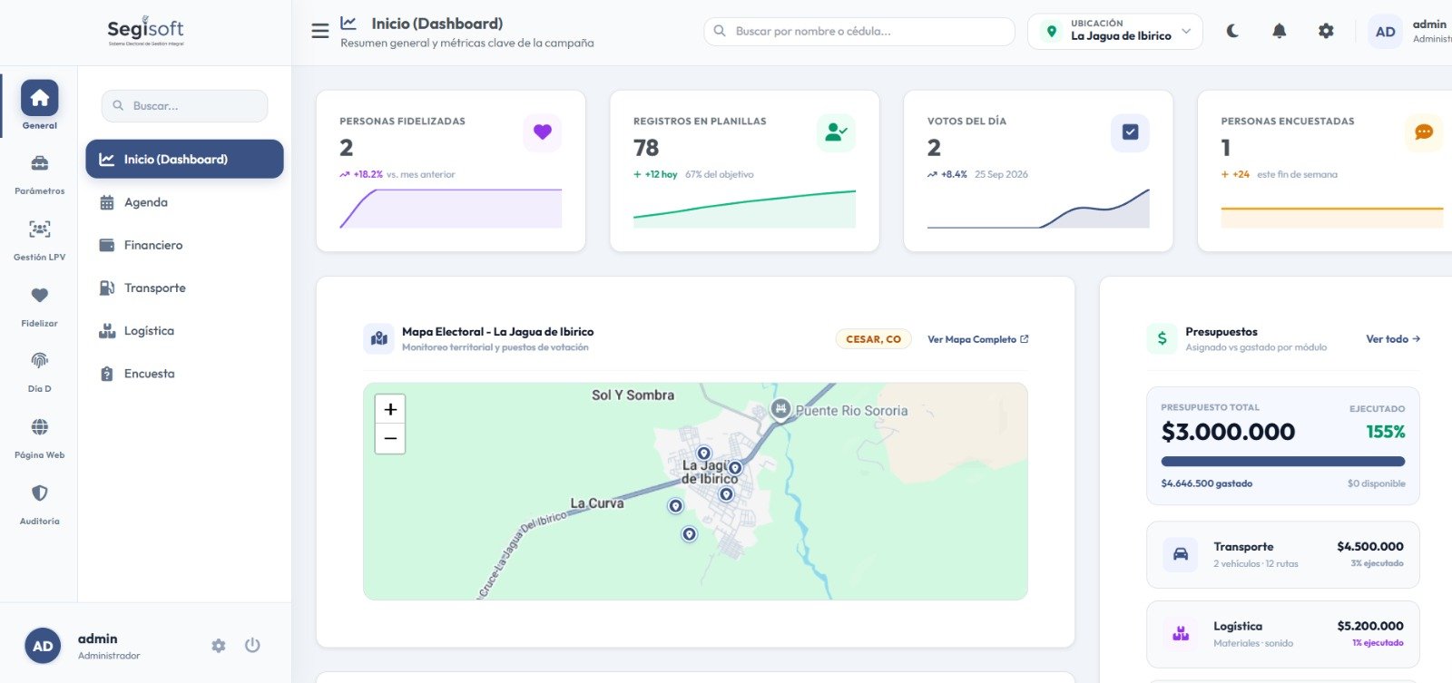Click the Puente Rio Sororia map marker
Image resolution: width=1452 pixels, height=683 pixels.
pos(780,409)
